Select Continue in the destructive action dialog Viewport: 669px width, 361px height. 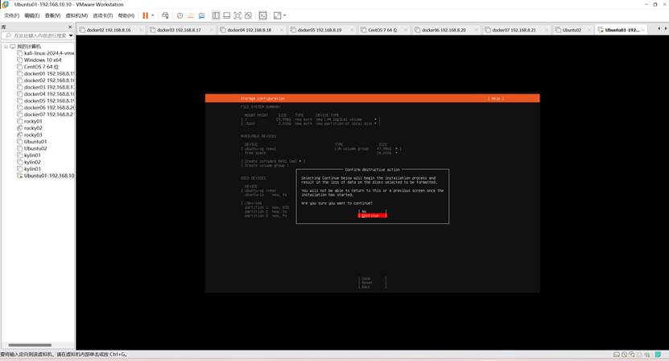click(x=373, y=216)
